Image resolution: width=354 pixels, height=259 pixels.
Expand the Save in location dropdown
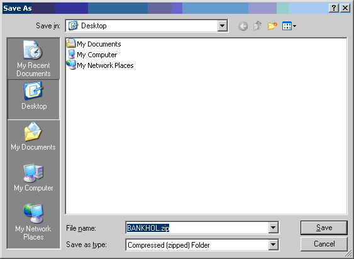[222, 26]
